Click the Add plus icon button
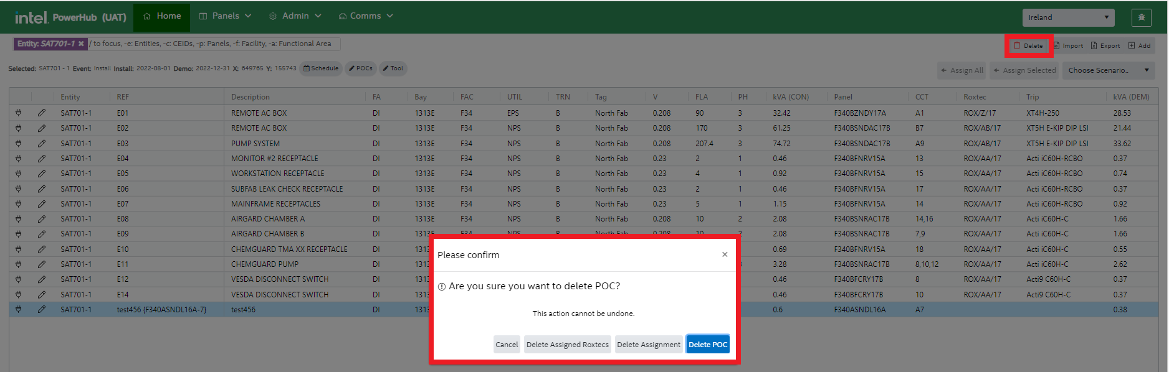Image resolution: width=1169 pixels, height=372 pixels. (1139, 45)
